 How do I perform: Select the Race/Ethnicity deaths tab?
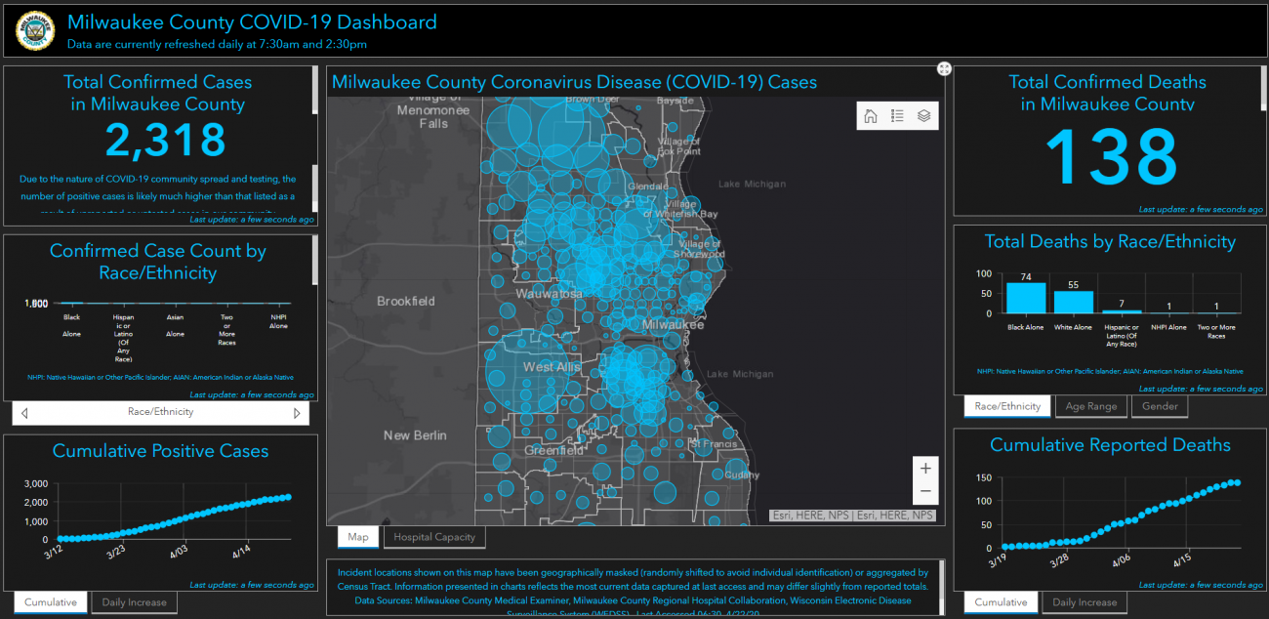1008,406
